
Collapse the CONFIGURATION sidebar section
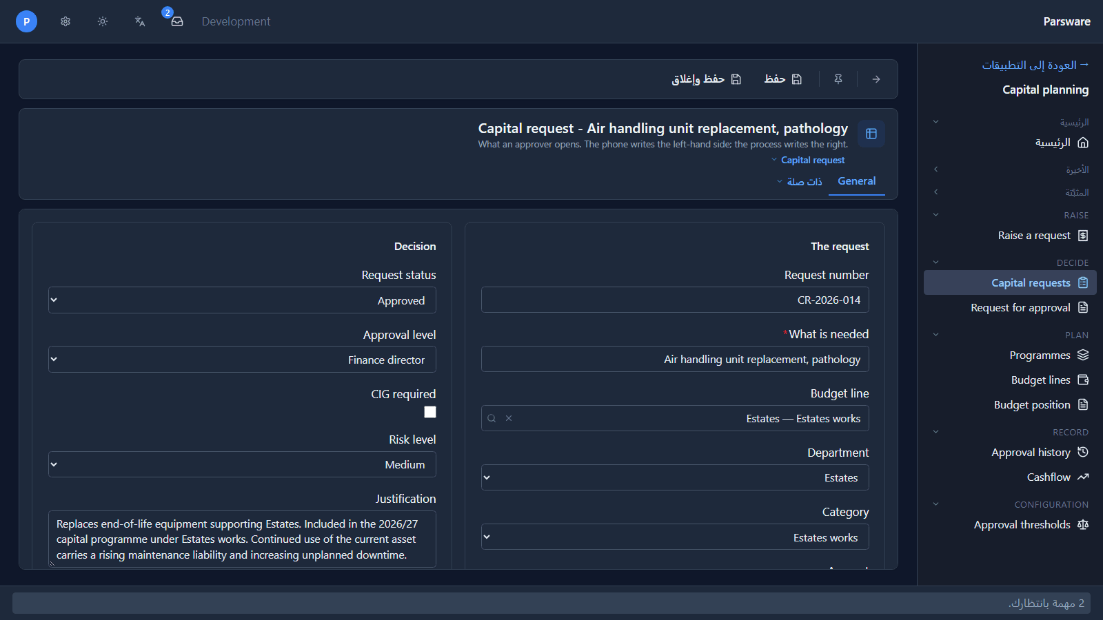935,504
